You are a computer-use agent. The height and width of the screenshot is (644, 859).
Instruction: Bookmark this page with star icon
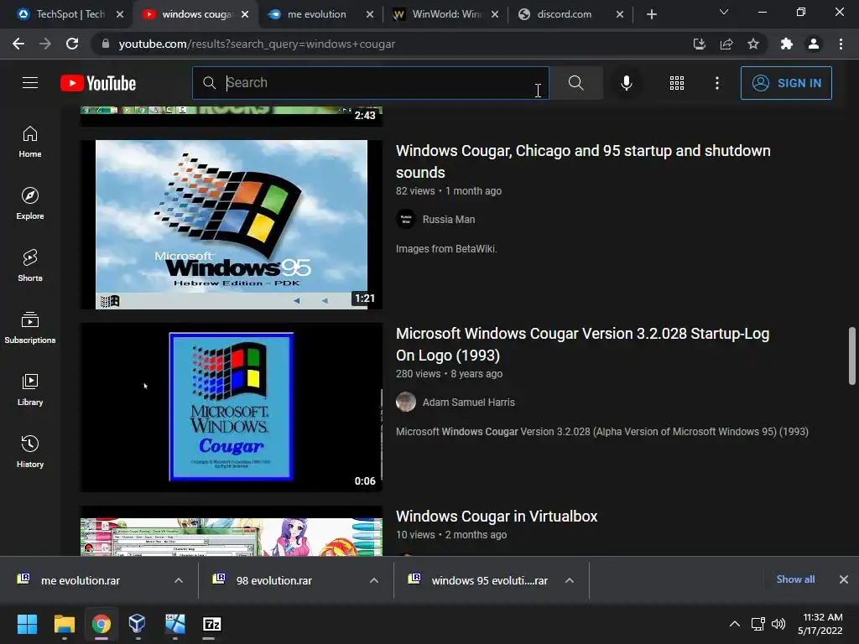[x=753, y=44]
